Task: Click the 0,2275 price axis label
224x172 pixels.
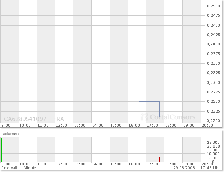Action: coord(213,92)
